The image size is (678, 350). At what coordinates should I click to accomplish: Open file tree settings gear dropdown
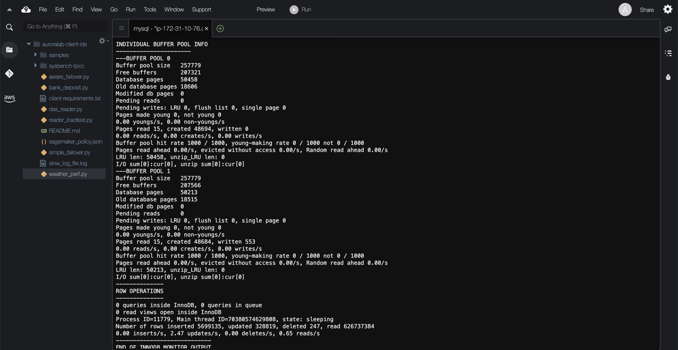103,41
